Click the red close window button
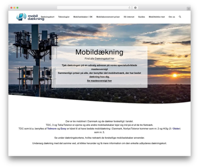The width and height of the screenshot is (199, 168). click(12, 8)
